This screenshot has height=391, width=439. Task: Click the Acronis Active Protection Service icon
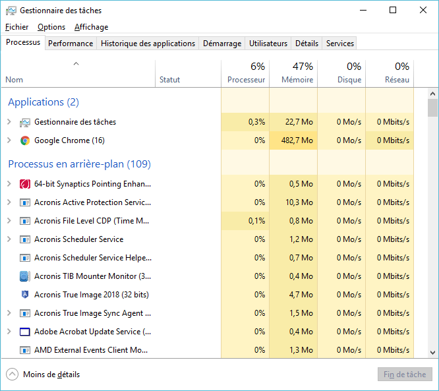point(25,202)
